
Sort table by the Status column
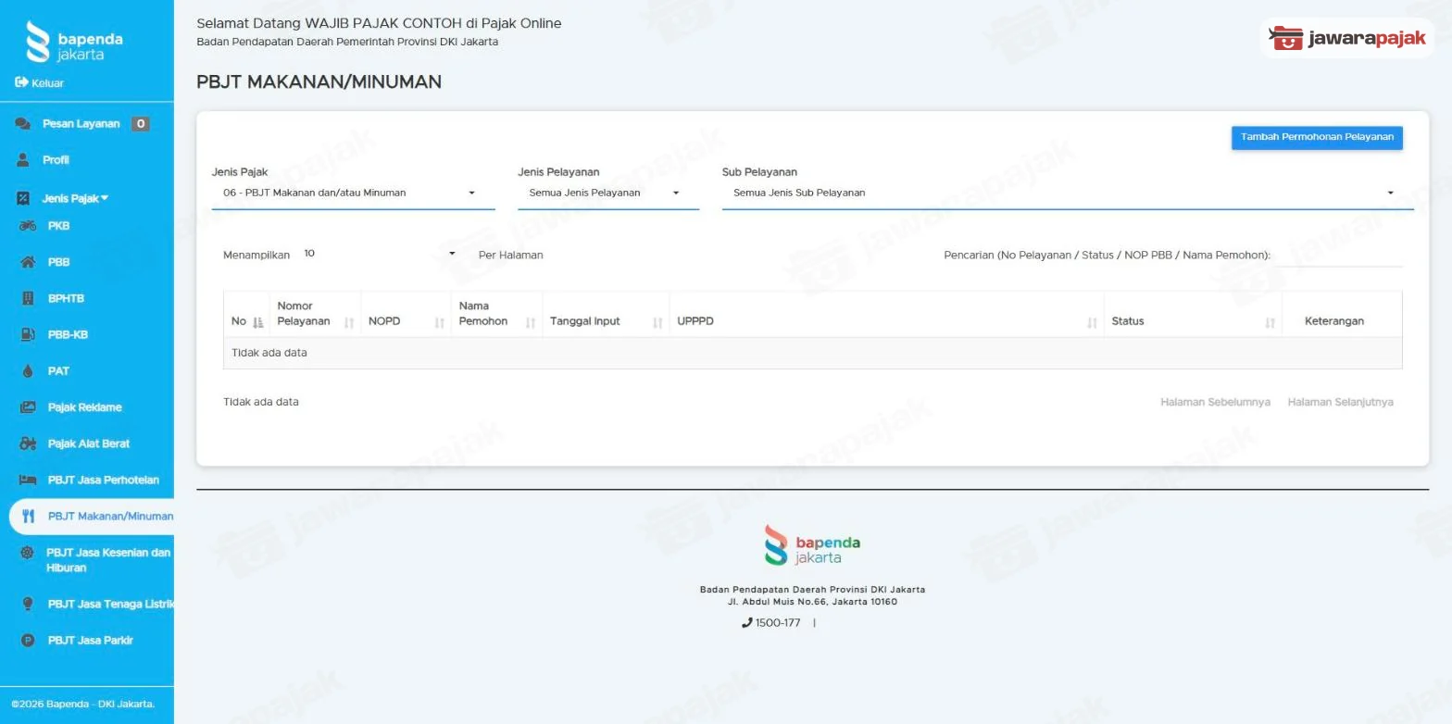[x=1193, y=314]
